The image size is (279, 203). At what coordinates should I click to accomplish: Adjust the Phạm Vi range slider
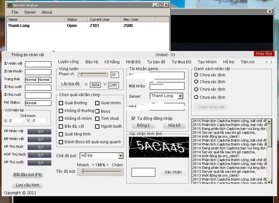93,74
